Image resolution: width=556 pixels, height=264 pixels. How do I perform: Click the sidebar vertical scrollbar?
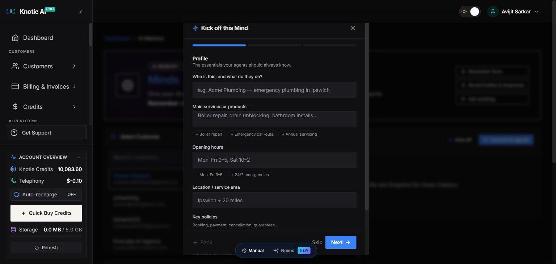(x=90, y=34)
